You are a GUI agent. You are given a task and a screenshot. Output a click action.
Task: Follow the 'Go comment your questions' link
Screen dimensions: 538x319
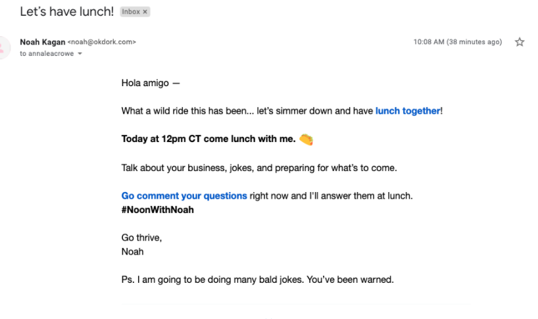pos(184,196)
